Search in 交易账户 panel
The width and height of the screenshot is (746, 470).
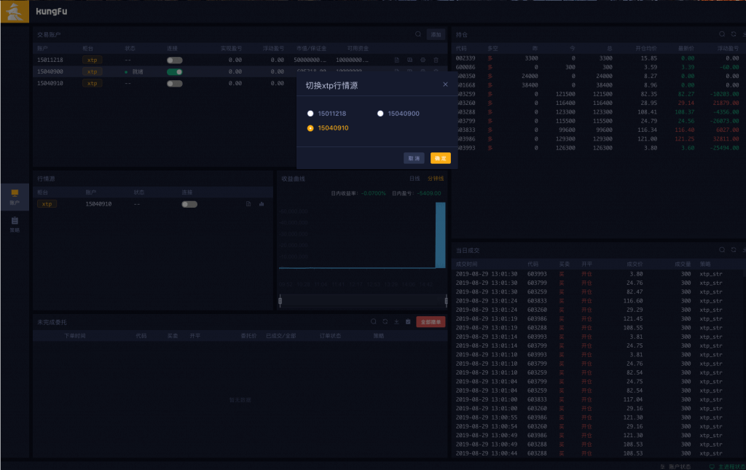coord(417,34)
